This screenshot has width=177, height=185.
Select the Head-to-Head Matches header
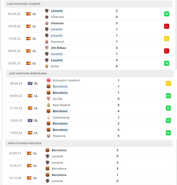[x=89, y=143]
